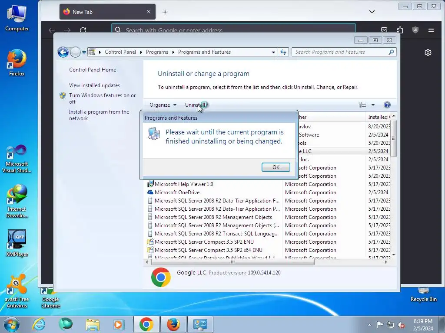Click Install a program from the network
This screenshot has height=333, width=445.
pyautogui.click(x=99, y=115)
